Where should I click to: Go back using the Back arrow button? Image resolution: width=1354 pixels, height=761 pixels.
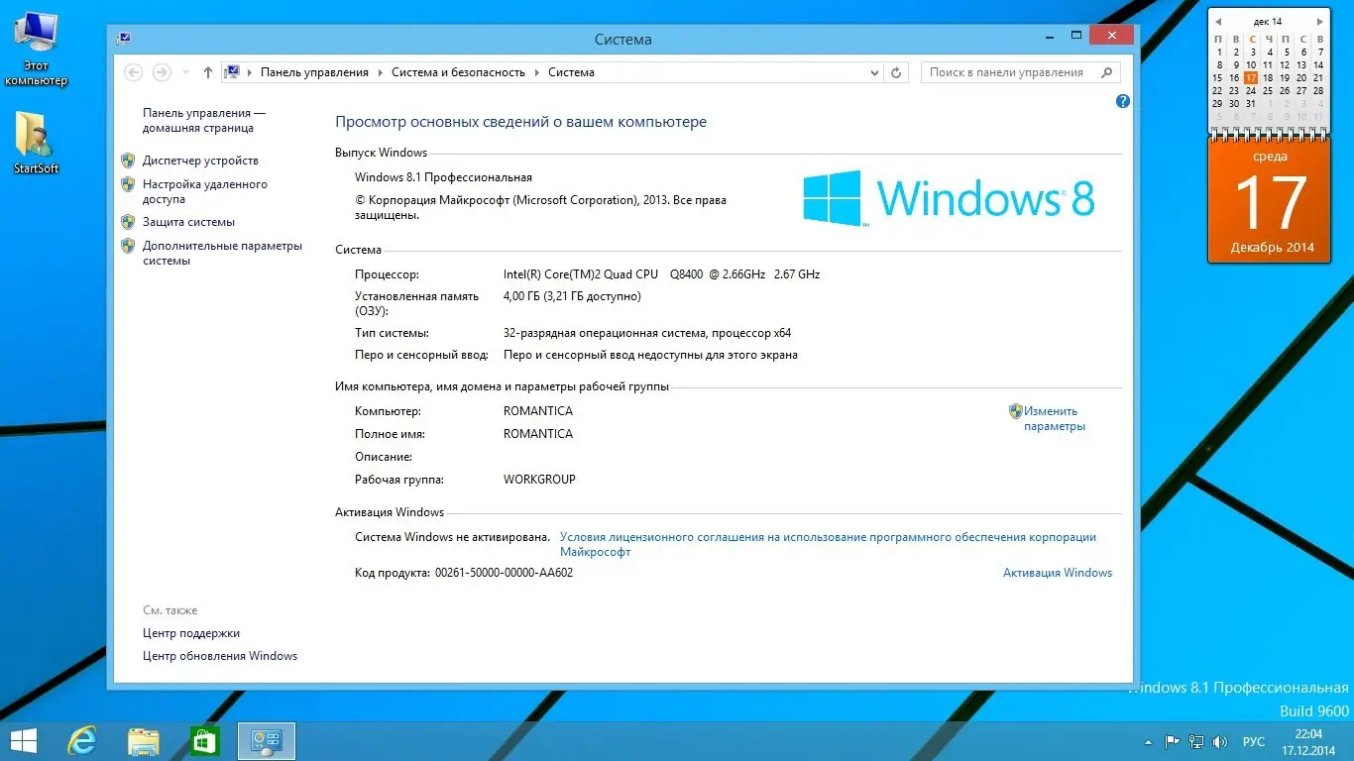pyautogui.click(x=134, y=72)
